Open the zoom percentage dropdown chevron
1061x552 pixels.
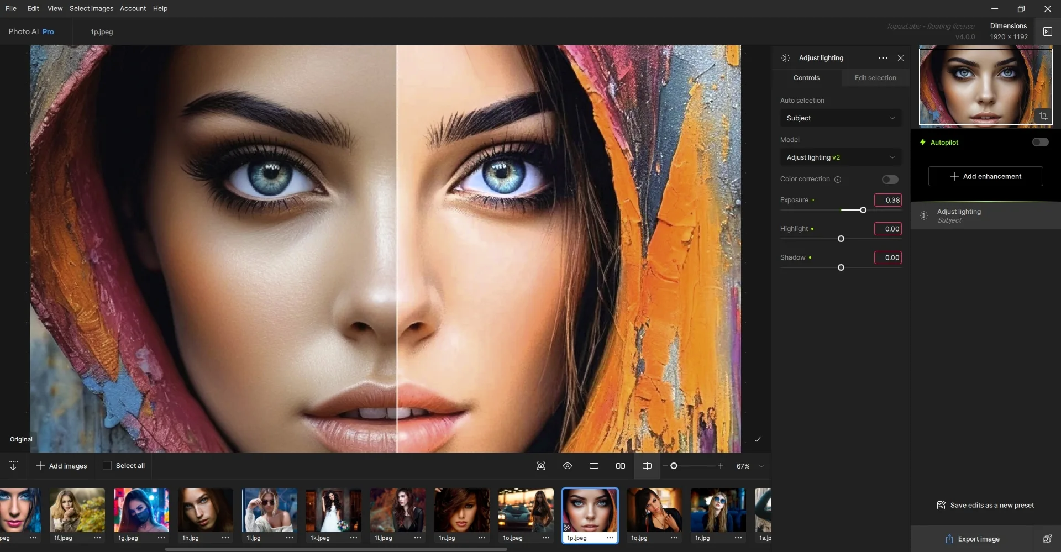pos(761,466)
